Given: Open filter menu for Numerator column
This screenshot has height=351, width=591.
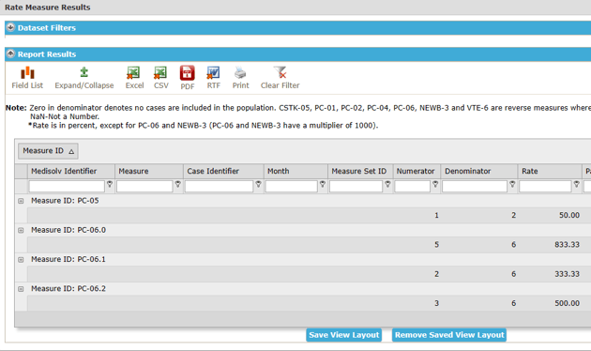Looking at the screenshot, I should tap(435, 184).
